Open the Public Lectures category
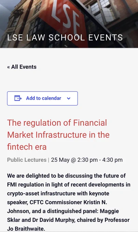This screenshot has width=138, height=232. click(x=27, y=160)
